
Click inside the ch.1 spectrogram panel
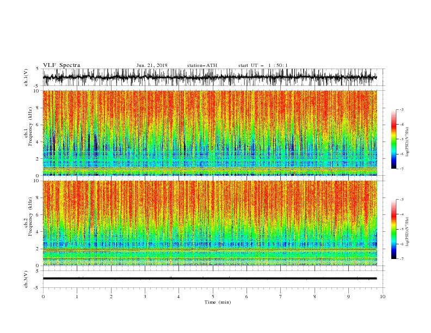(x=210, y=133)
